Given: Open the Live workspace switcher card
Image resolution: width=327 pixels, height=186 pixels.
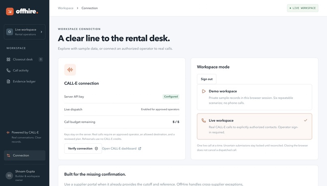Looking at the screenshot, I should click(25, 32).
